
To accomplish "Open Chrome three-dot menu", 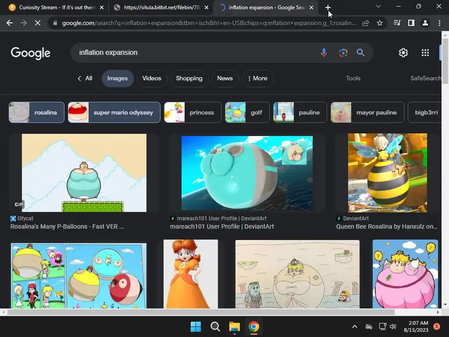I will (x=439, y=23).
